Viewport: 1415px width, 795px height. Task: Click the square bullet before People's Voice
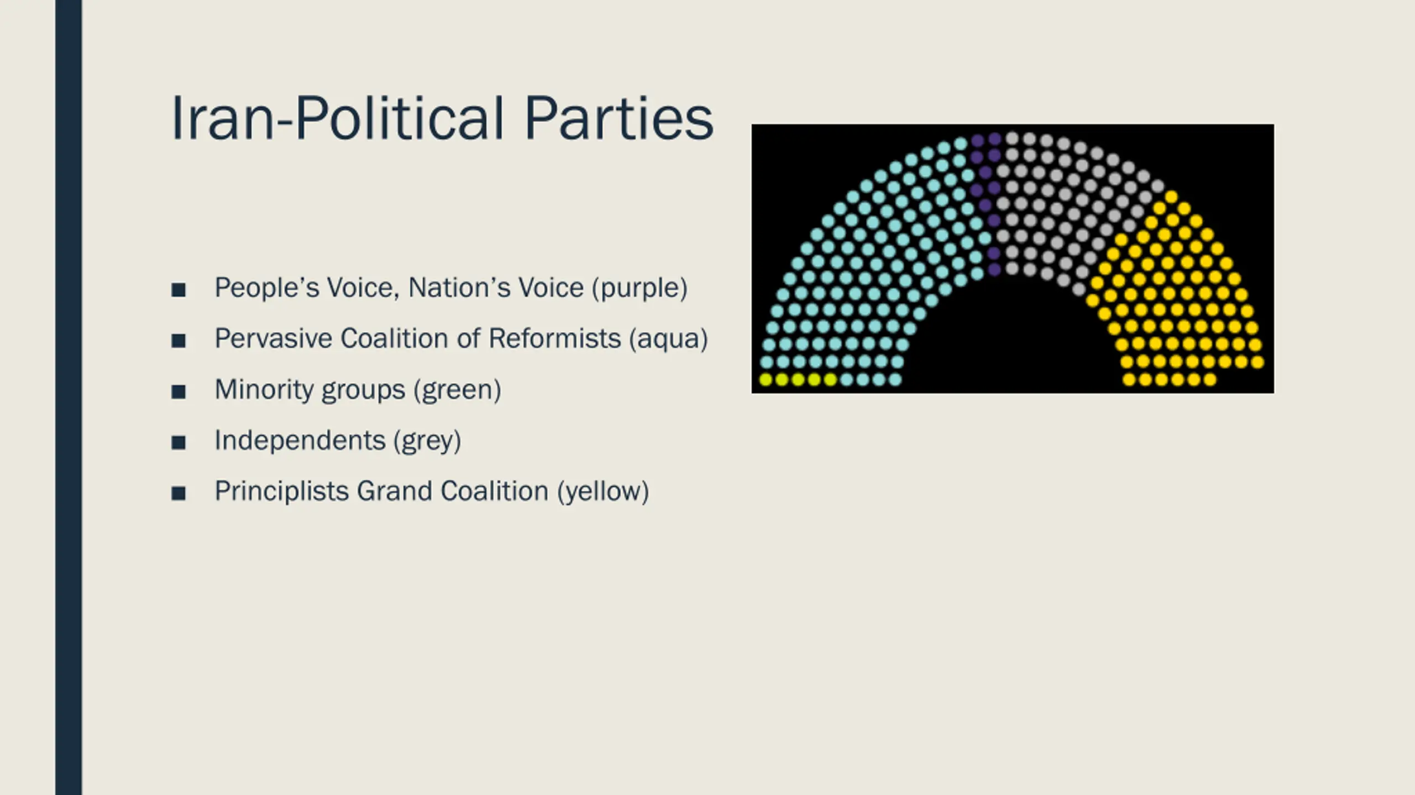179,290
